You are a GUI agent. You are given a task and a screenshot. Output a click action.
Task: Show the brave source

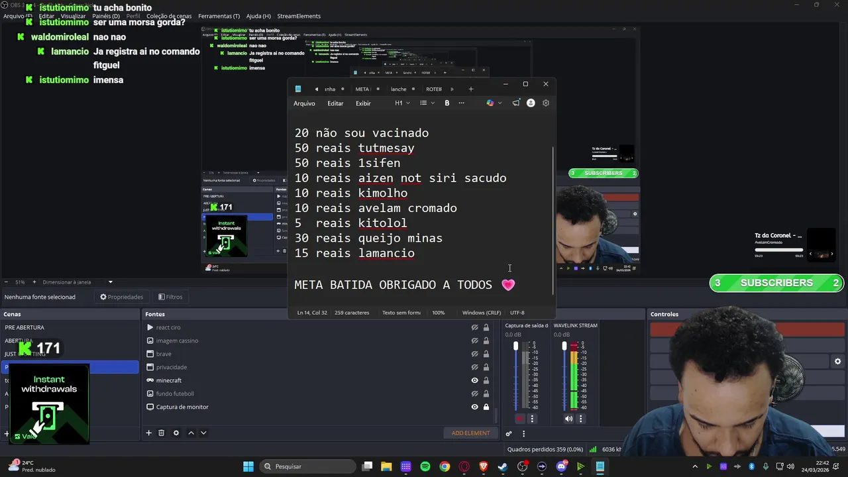pos(474,354)
